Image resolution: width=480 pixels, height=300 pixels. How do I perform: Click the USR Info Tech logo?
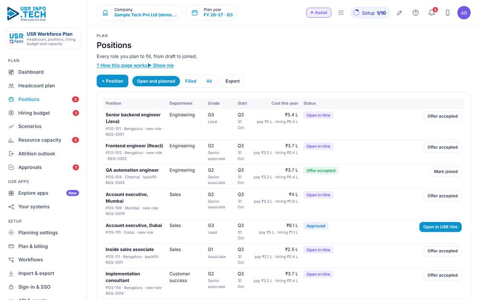pos(26,13)
